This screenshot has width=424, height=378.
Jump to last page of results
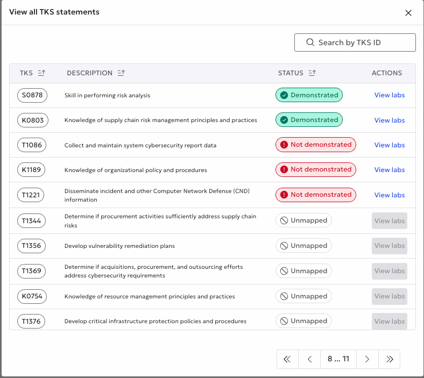coord(389,359)
